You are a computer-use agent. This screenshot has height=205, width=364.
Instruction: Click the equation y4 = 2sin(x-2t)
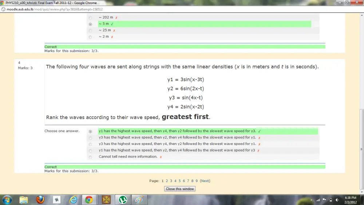point(186,107)
